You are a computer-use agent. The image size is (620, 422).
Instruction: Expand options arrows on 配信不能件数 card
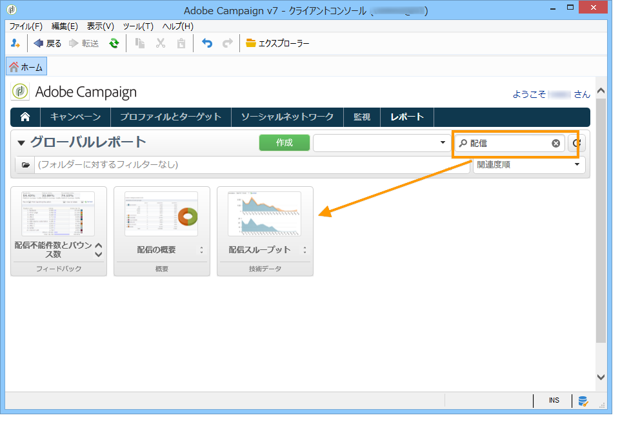click(99, 250)
